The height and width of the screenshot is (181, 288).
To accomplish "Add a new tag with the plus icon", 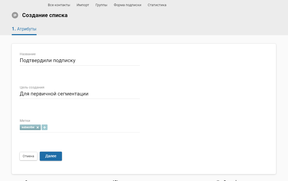I will click(45, 127).
